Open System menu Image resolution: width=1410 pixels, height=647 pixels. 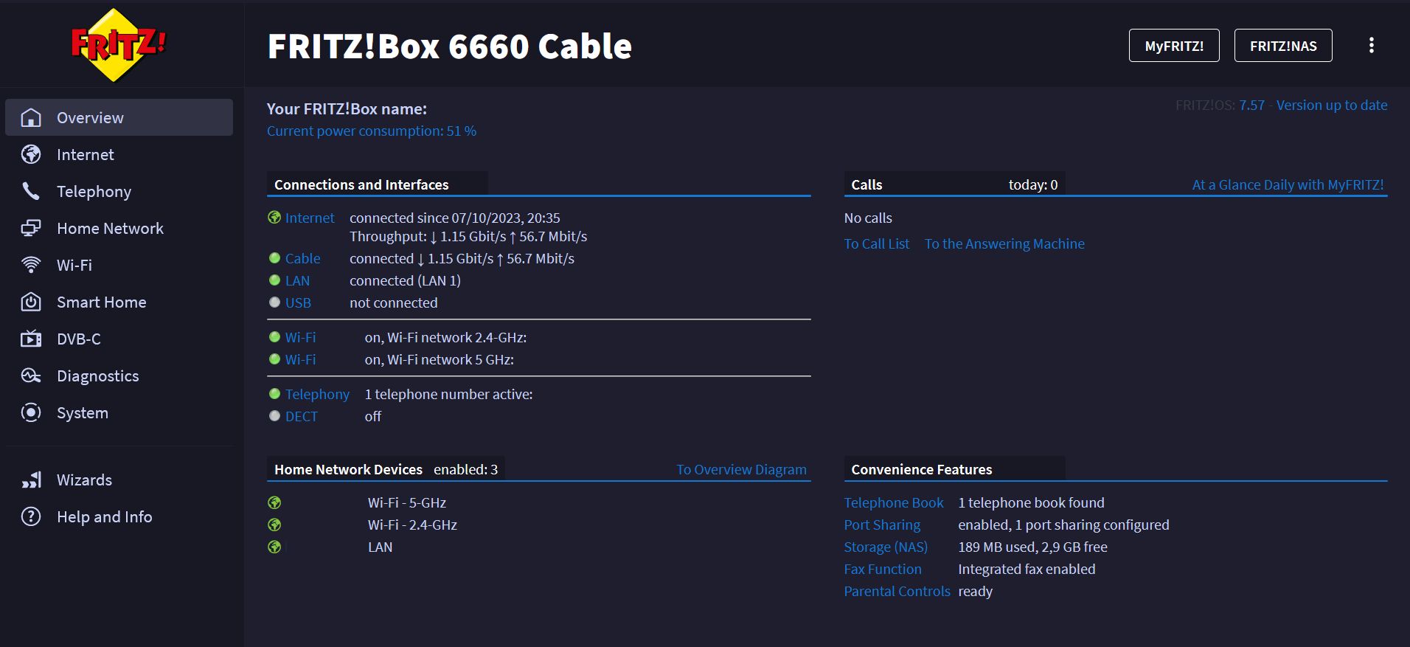[119, 412]
